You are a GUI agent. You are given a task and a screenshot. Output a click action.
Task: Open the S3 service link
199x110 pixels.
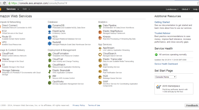pyautogui.click(x=4, y=65)
